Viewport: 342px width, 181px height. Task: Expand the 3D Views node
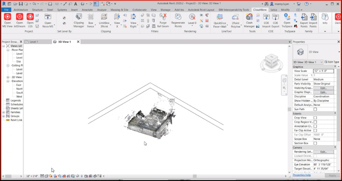8,77
